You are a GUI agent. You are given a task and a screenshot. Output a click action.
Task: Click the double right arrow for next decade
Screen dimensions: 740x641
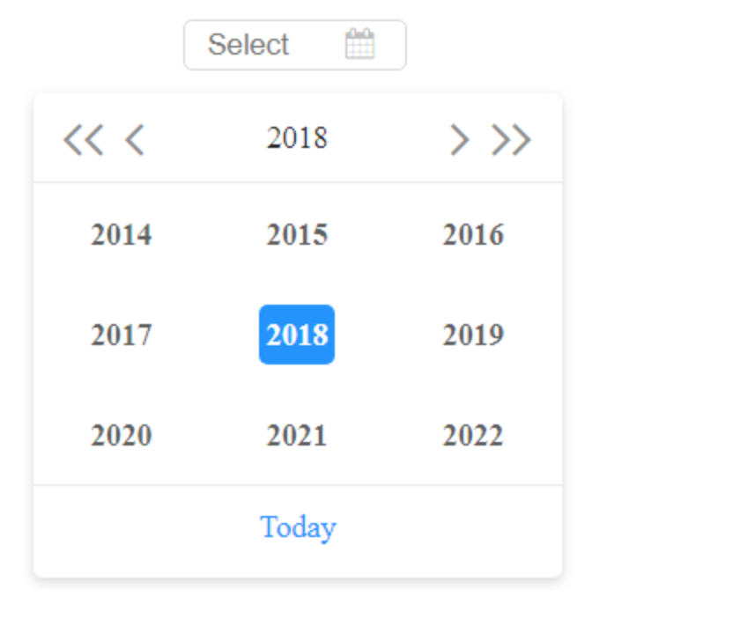[x=512, y=139]
